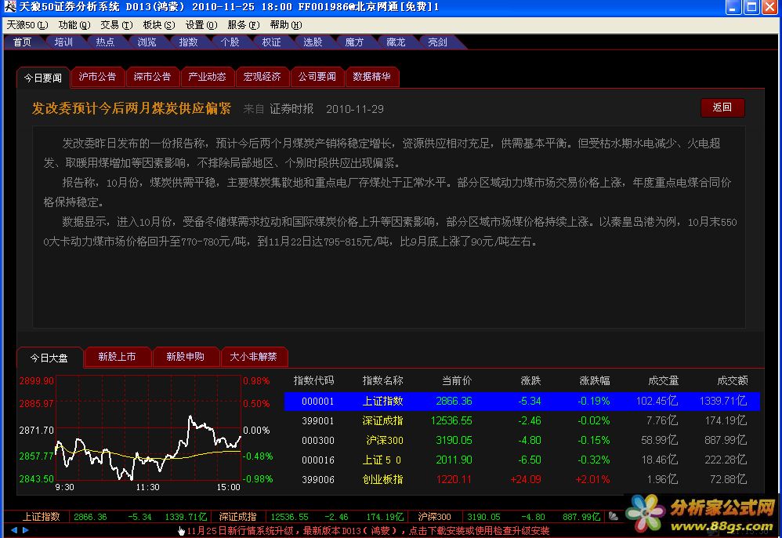The image size is (782, 538).
Task: Open the 交易(T) menu
Action: [x=117, y=25]
